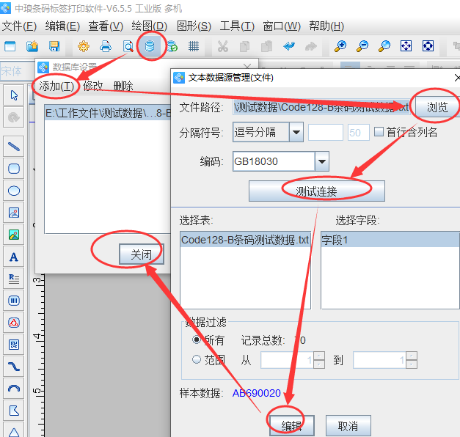This screenshot has width=460, height=437.
Task: Select the straight line drawing tool
Action: point(13,147)
